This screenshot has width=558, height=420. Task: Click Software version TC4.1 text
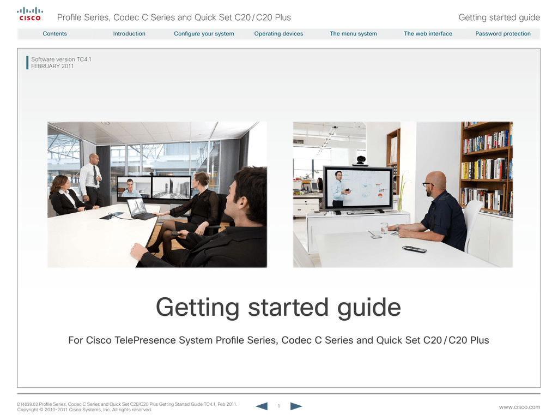point(61,59)
